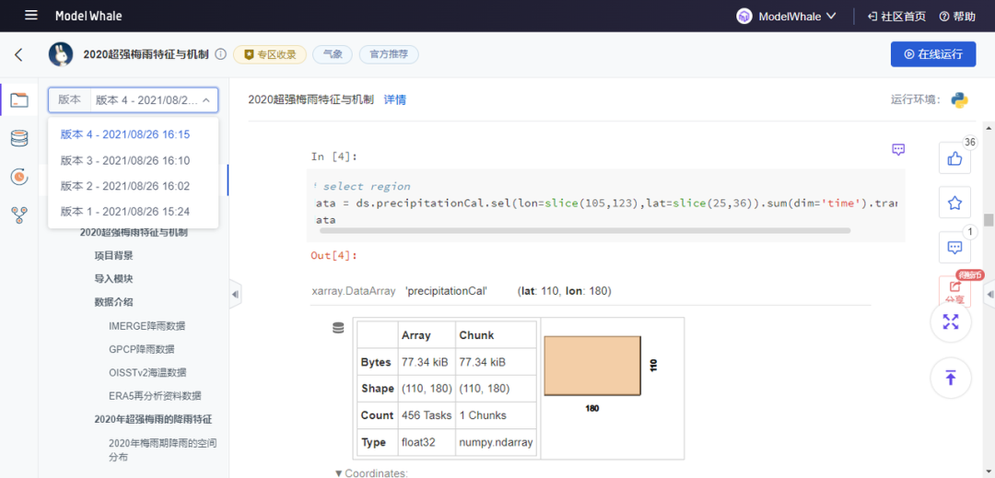Select version 1 - 2021/08/26 15:24
Image resolution: width=995 pixels, height=478 pixels.
point(134,211)
